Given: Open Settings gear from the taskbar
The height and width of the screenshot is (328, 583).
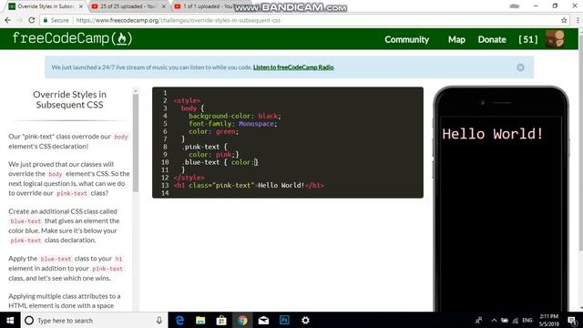Looking at the screenshot, I should (x=305, y=320).
